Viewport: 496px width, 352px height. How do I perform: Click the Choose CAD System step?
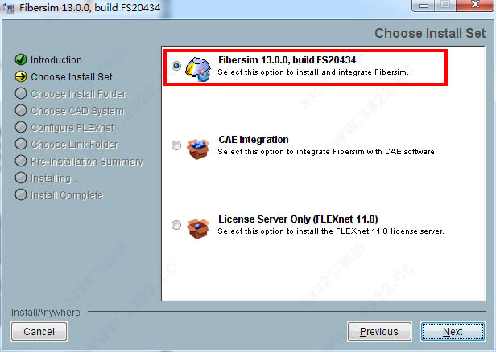[x=77, y=111]
